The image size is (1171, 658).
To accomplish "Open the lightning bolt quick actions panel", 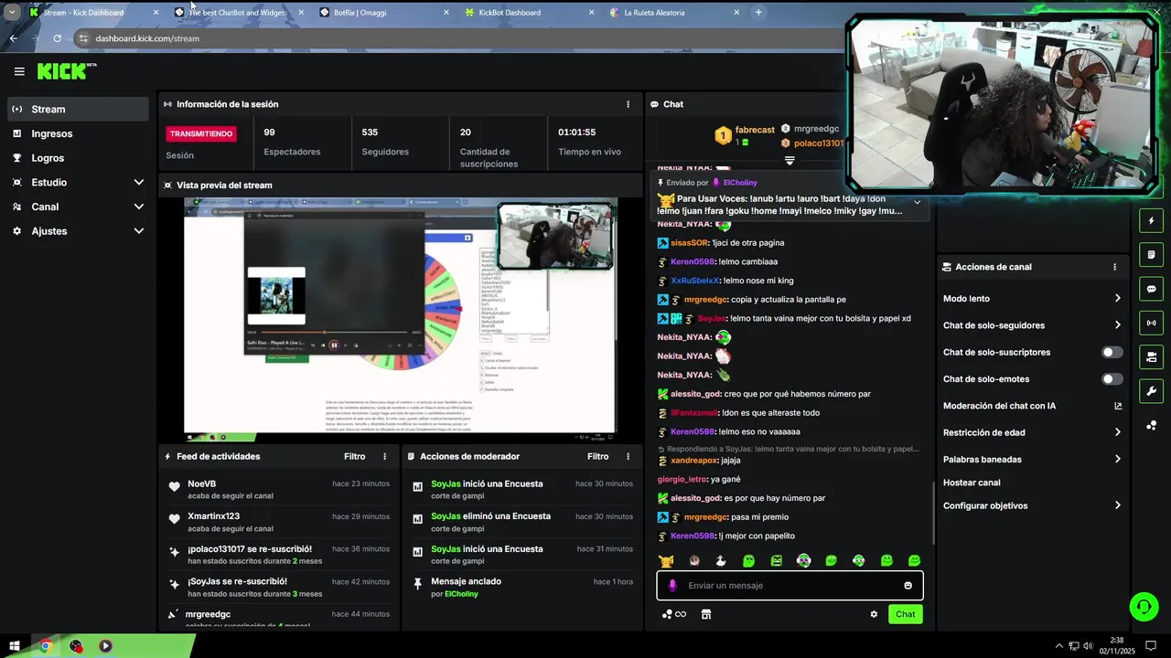I will click(x=1151, y=221).
